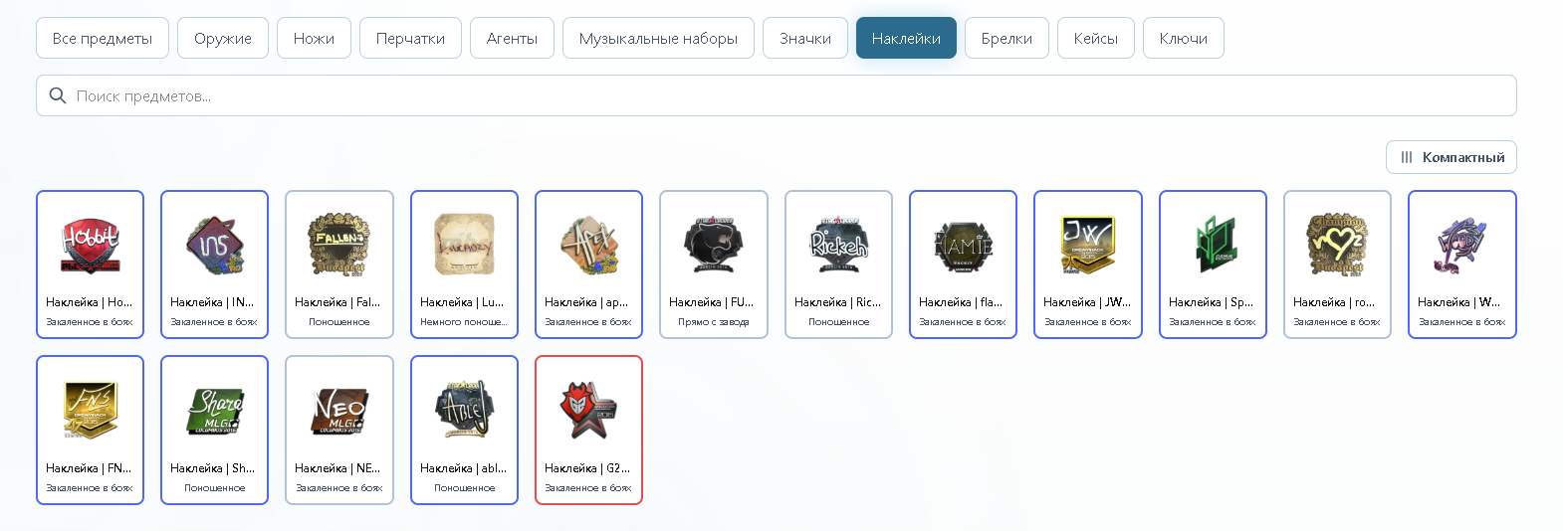Click the Поиск предметов search field
Viewport: 1563px width, 531px height.
click(x=777, y=95)
